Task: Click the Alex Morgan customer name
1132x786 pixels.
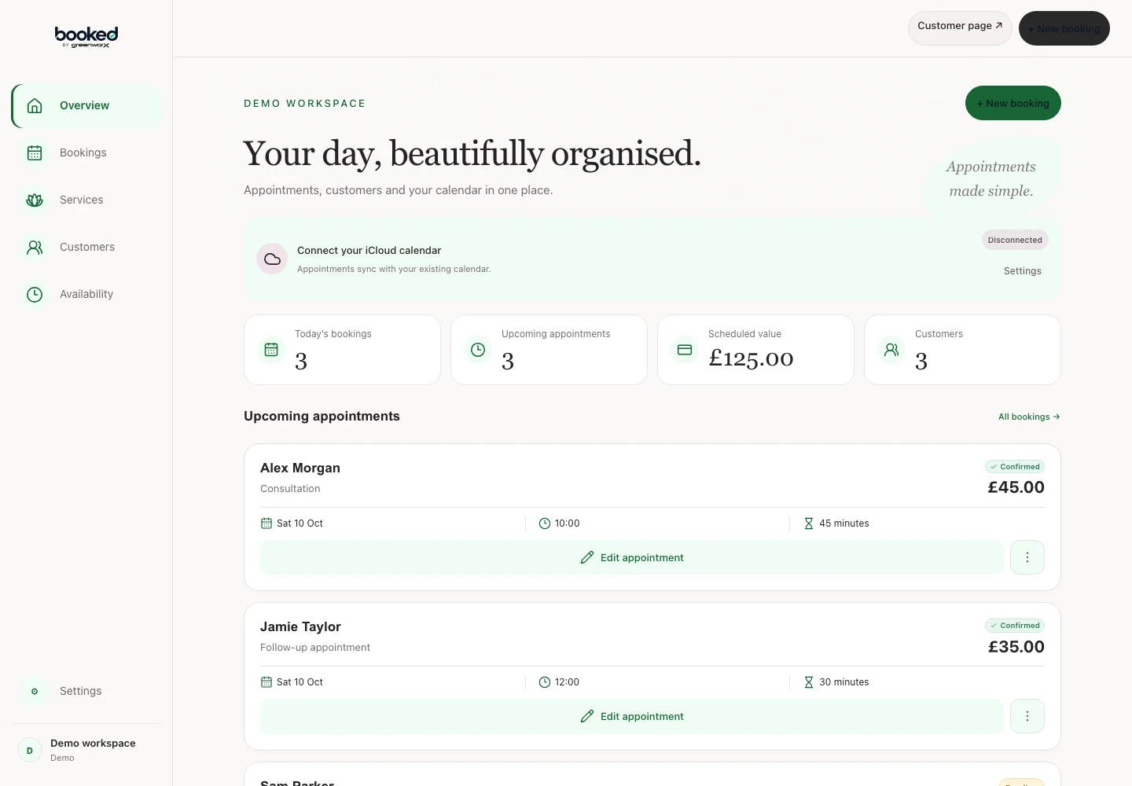Action: (300, 468)
